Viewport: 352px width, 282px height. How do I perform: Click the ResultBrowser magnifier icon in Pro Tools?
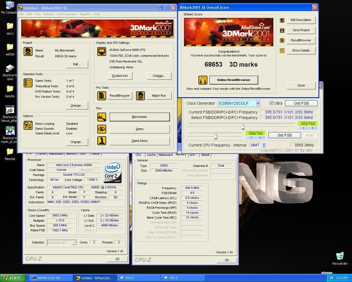[x=102, y=96]
